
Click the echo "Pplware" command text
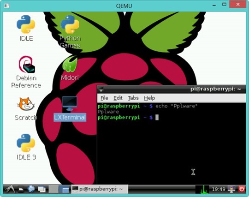click(x=177, y=106)
